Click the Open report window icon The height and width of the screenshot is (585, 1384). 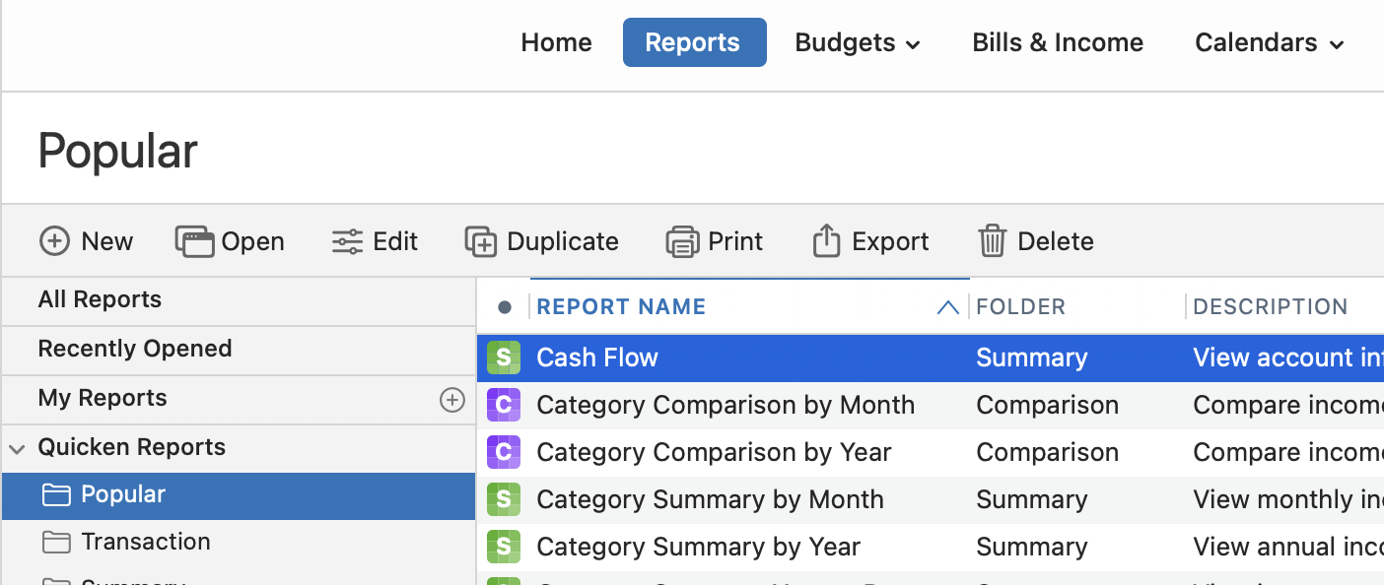[194, 241]
